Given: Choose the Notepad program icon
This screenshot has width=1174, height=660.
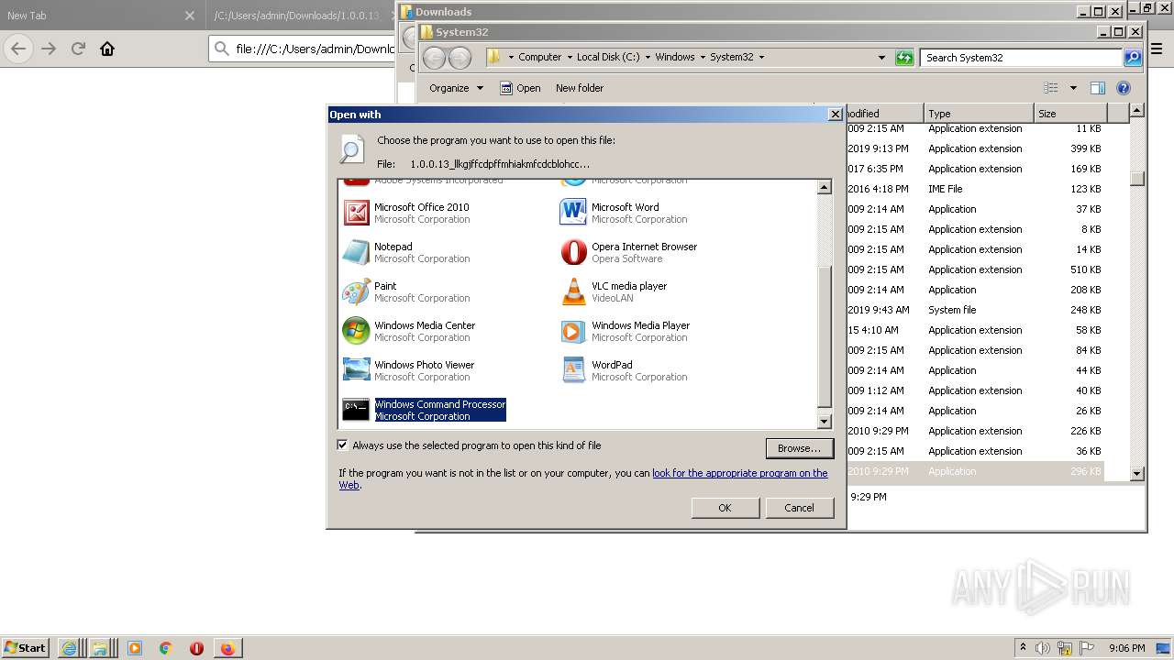Looking at the screenshot, I should tap(356, 252).
